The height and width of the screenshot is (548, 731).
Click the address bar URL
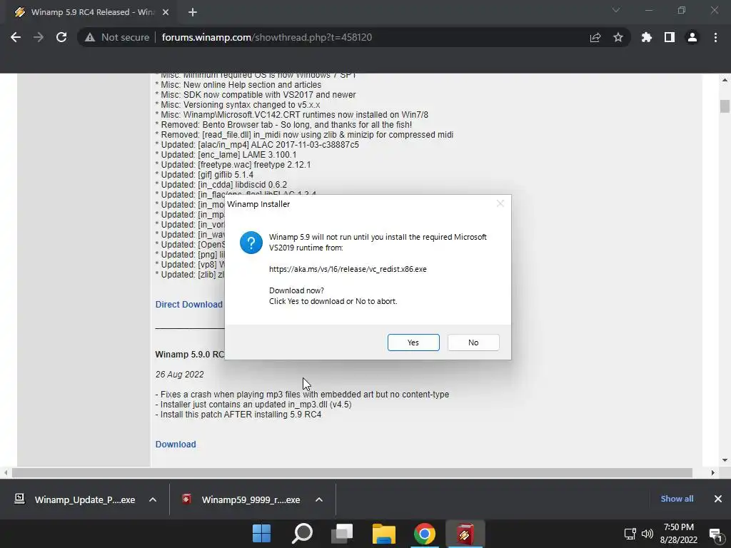267,37
